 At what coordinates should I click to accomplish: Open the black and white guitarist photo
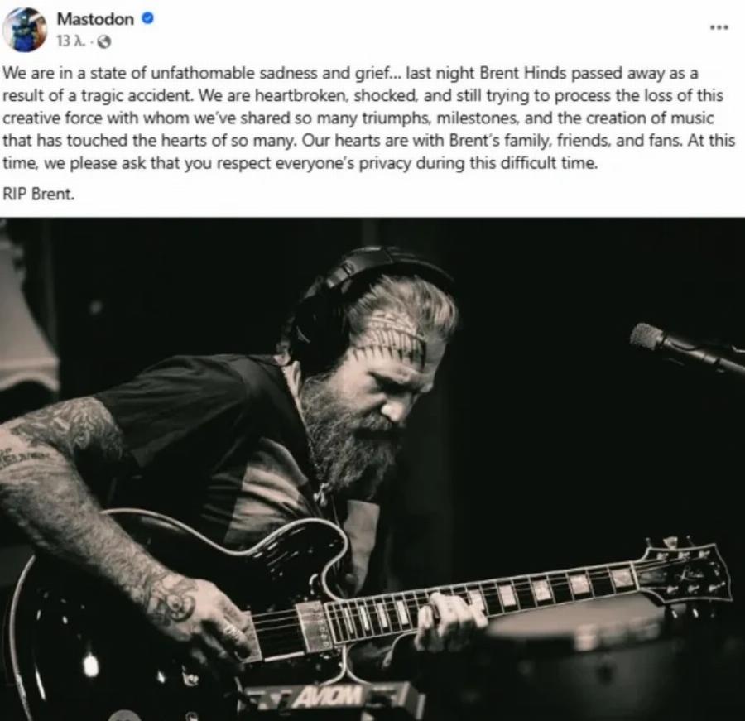(x=372, y=469)
